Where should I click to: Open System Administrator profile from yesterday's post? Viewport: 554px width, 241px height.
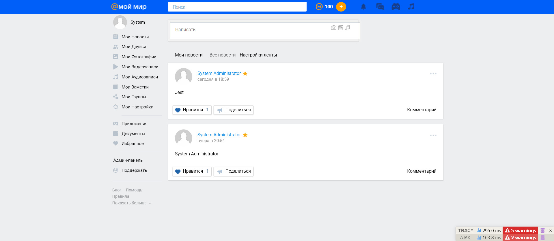(219, 135)
